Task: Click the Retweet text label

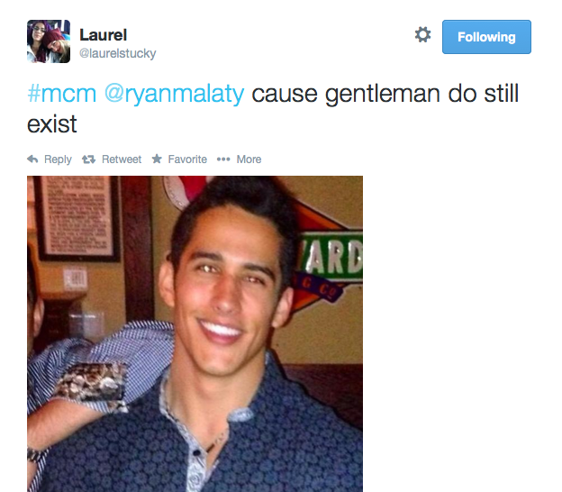Action: tap(122, 159)
